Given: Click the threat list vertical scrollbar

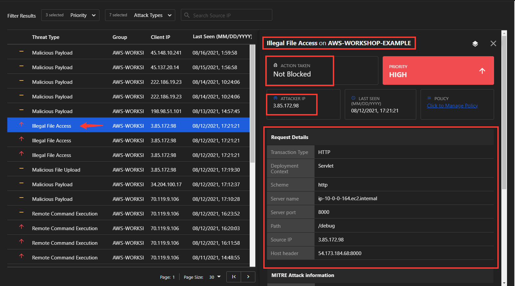Looking at the screenshot, I should pyautogui.click(x=252, y=104).
